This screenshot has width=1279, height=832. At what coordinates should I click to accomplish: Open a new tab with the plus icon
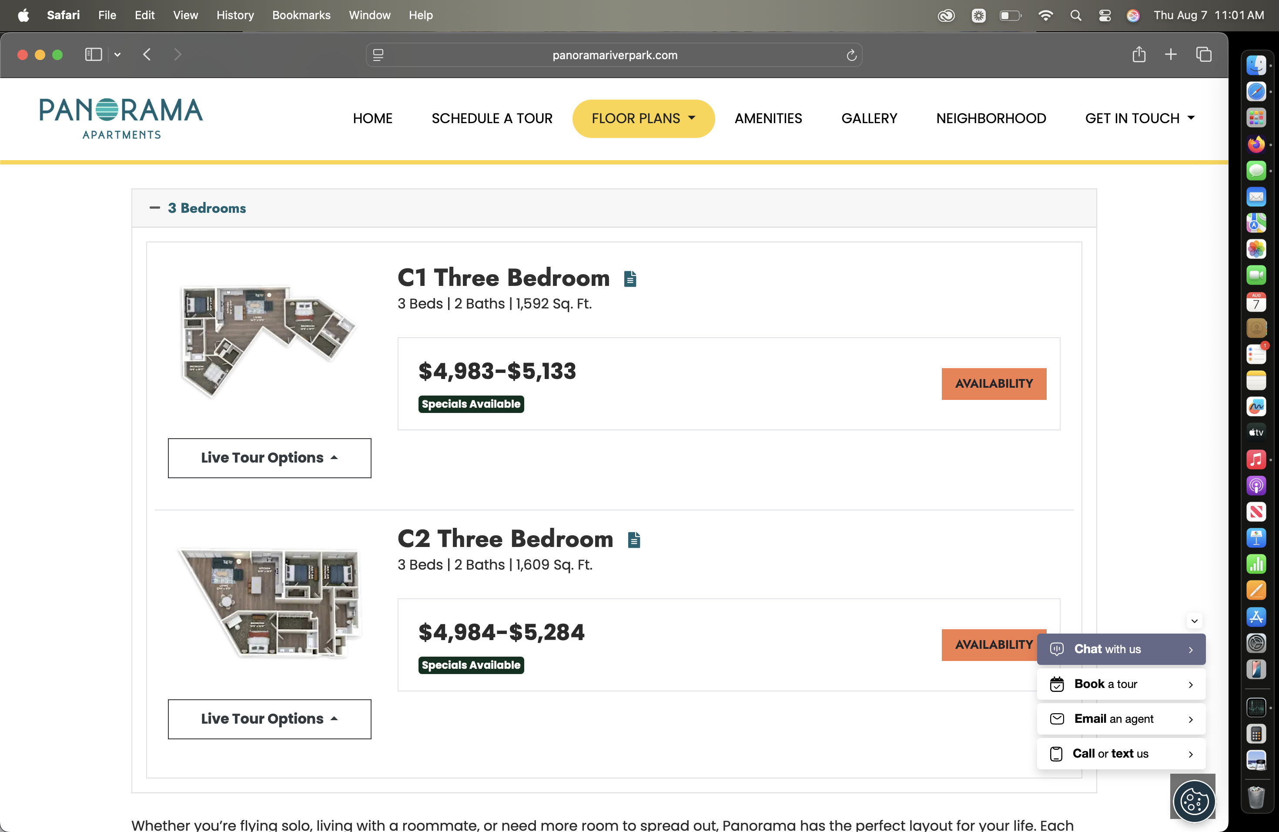pyautogui.click(x=1170, y=55)
